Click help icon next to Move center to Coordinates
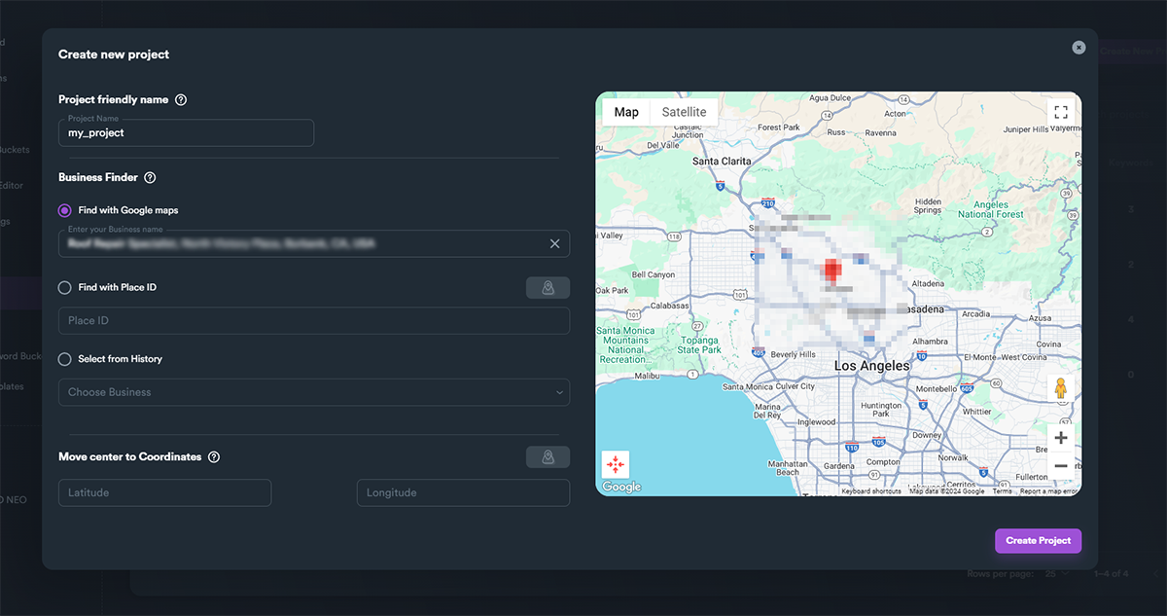 point(214,457)
